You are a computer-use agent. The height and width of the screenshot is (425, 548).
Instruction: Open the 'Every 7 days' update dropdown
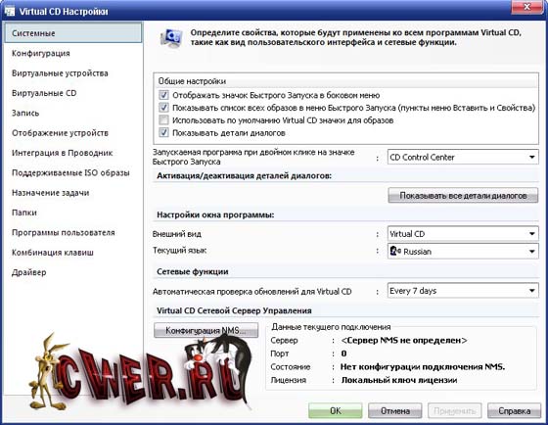463,291
